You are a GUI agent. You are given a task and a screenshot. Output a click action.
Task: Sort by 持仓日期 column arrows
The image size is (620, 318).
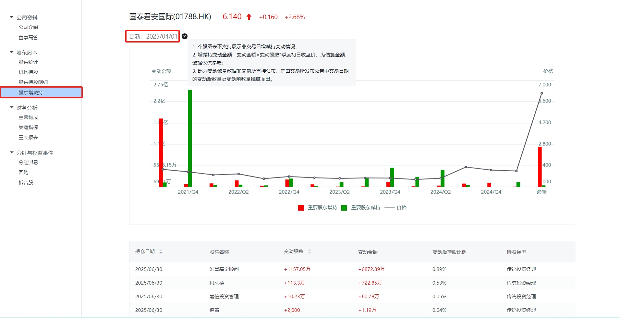point(161,252)
